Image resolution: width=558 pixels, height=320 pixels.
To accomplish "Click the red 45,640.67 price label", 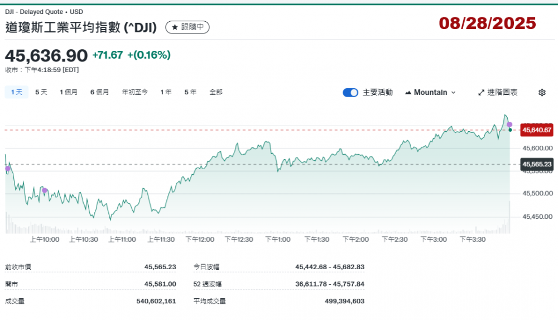I will coord(536,130).
